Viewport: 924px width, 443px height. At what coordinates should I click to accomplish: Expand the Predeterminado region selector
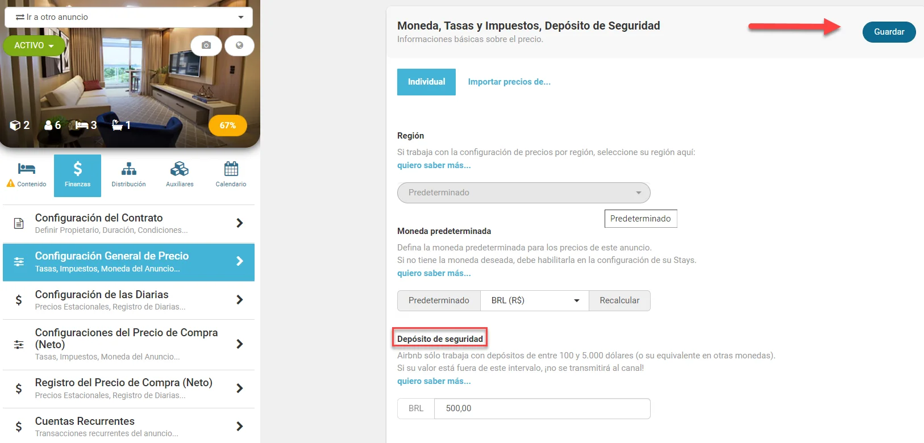(523, 193)
